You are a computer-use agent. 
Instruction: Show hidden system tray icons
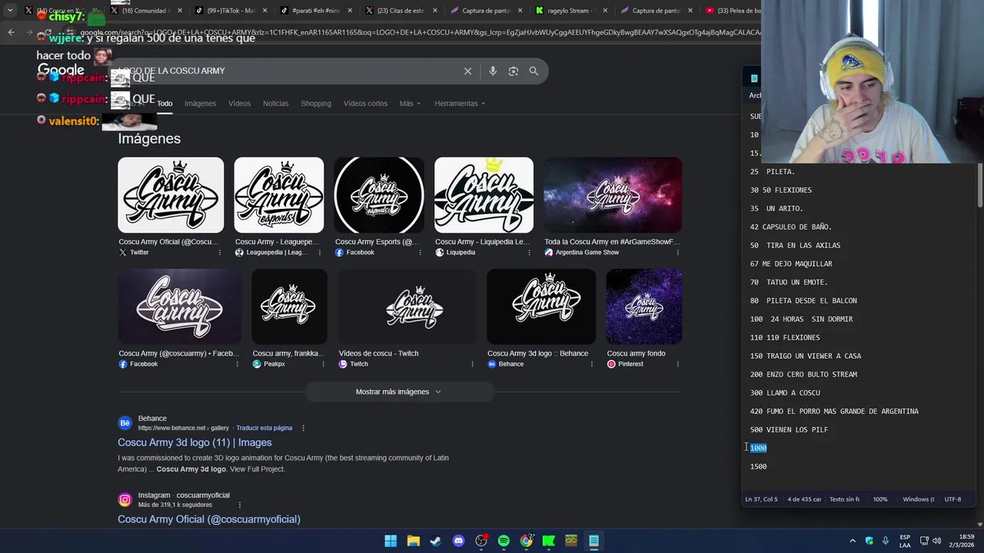(853, 541)
